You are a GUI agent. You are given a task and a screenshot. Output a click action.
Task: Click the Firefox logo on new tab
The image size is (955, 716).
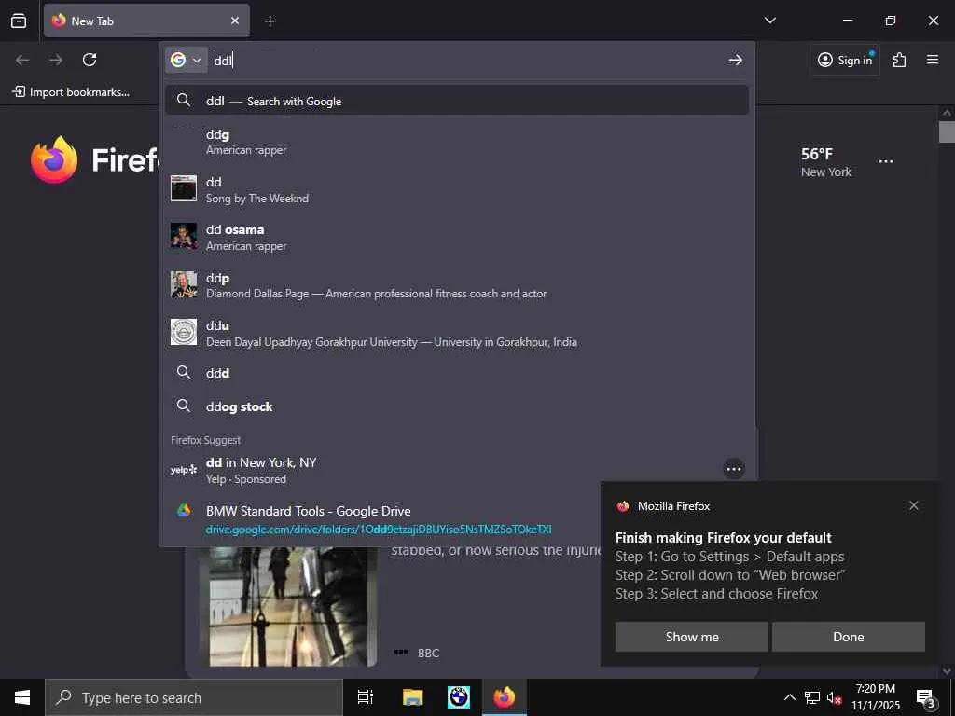pyautogui.click(x=54, y=159)
